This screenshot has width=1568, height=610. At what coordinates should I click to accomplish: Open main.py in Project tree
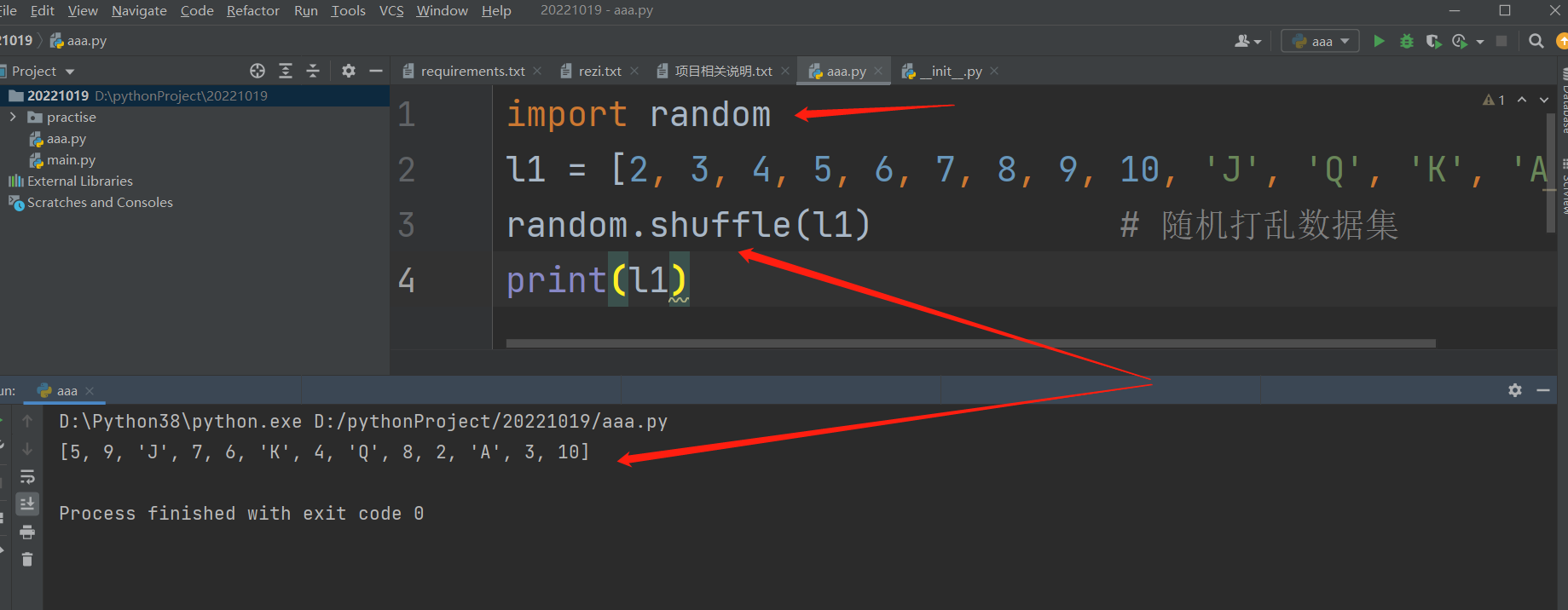click(x=71, y=159)
